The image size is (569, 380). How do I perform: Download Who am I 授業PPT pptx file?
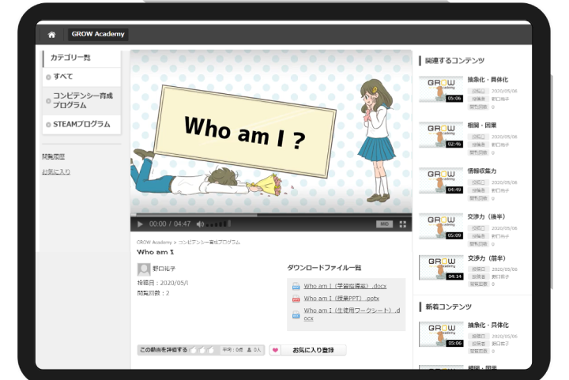coord(341,299)
